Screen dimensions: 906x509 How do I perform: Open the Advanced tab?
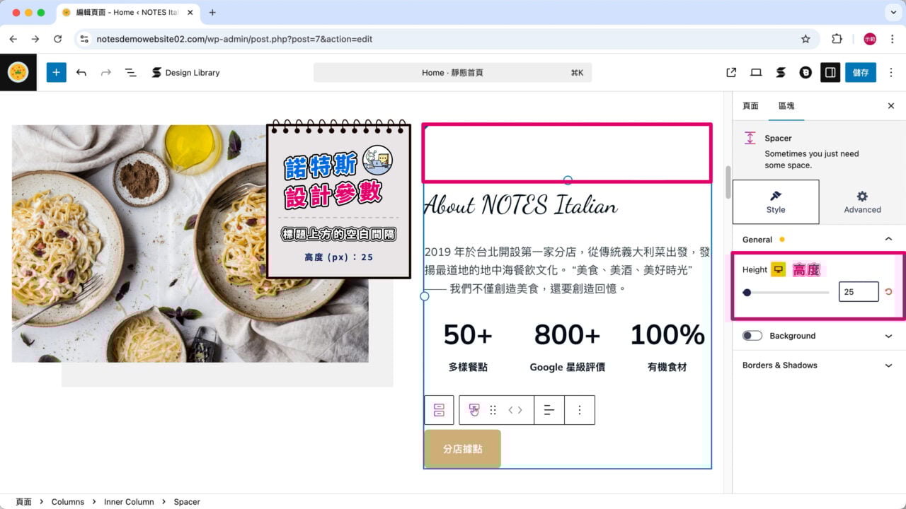click(x=862, y=201)
